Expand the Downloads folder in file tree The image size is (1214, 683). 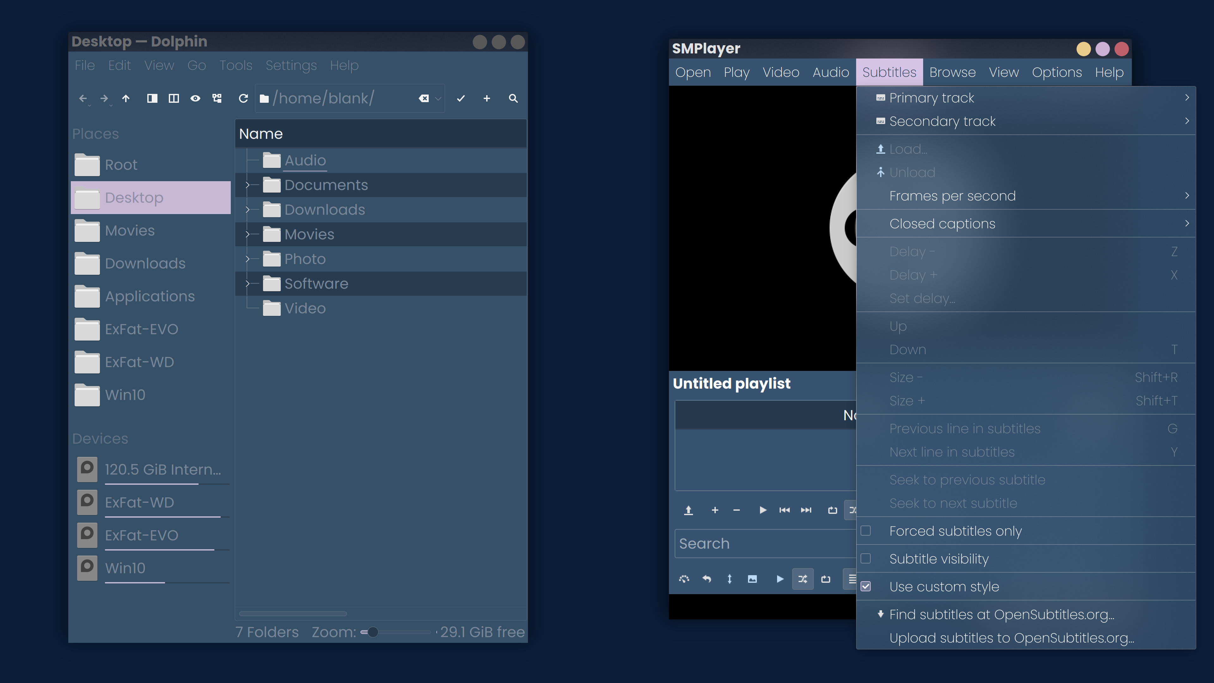(248, 210)
